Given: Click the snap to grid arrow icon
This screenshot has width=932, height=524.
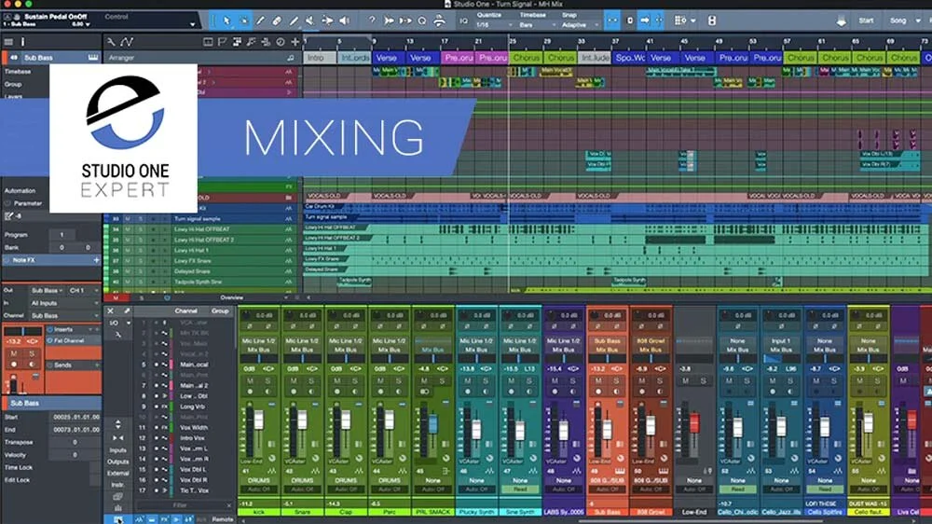Looking at the screenshot, I should click(x=612, y=21).
